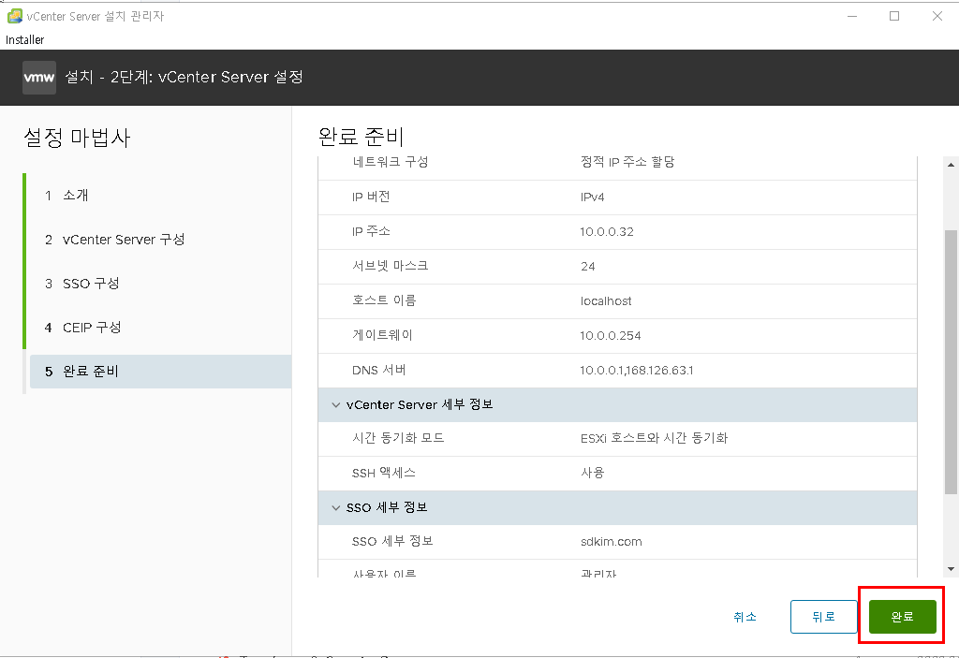The width and height of the screenshot is (959, 658).
Task: Click the IP 버전 label
Action: (x=371, y=197)
